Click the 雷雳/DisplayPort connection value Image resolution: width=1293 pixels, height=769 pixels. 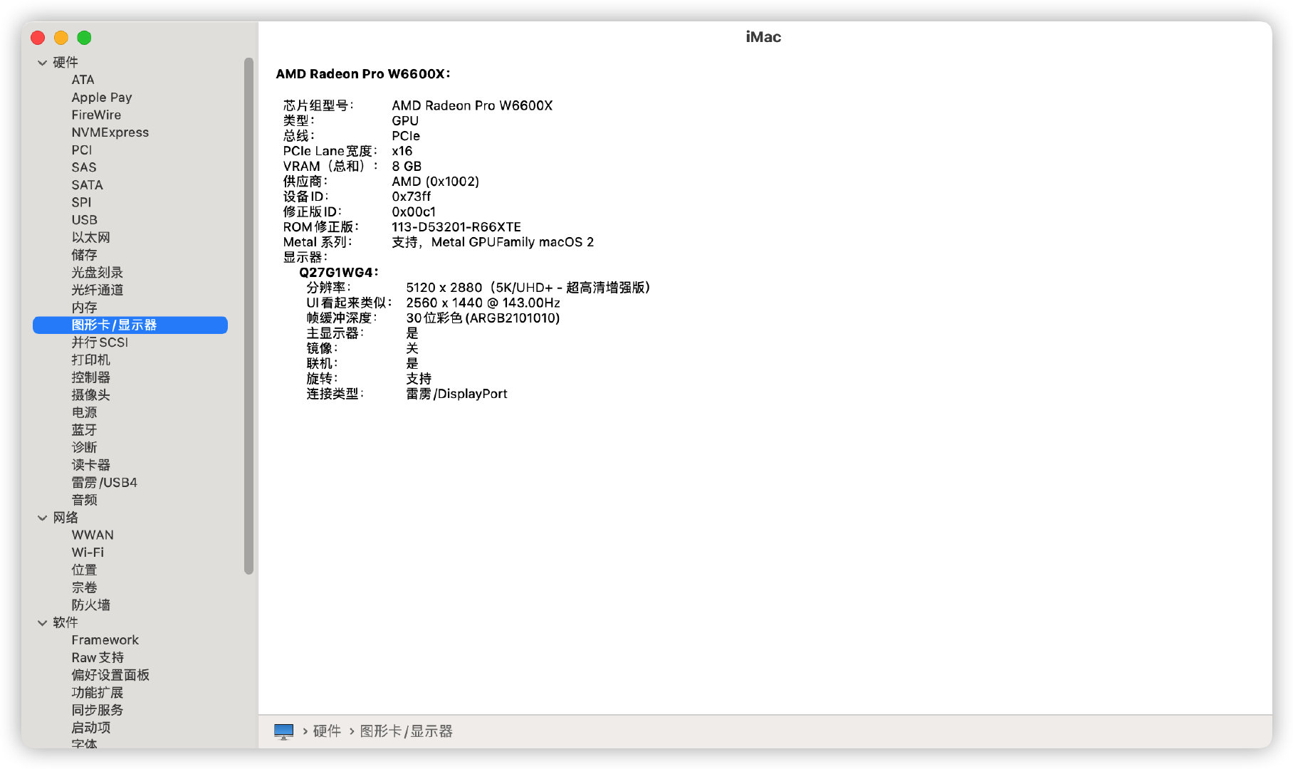pyautogui.click(x=456, y=394)
